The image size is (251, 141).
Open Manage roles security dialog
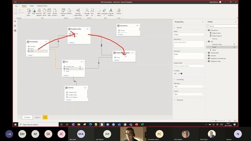pos(87,12)
